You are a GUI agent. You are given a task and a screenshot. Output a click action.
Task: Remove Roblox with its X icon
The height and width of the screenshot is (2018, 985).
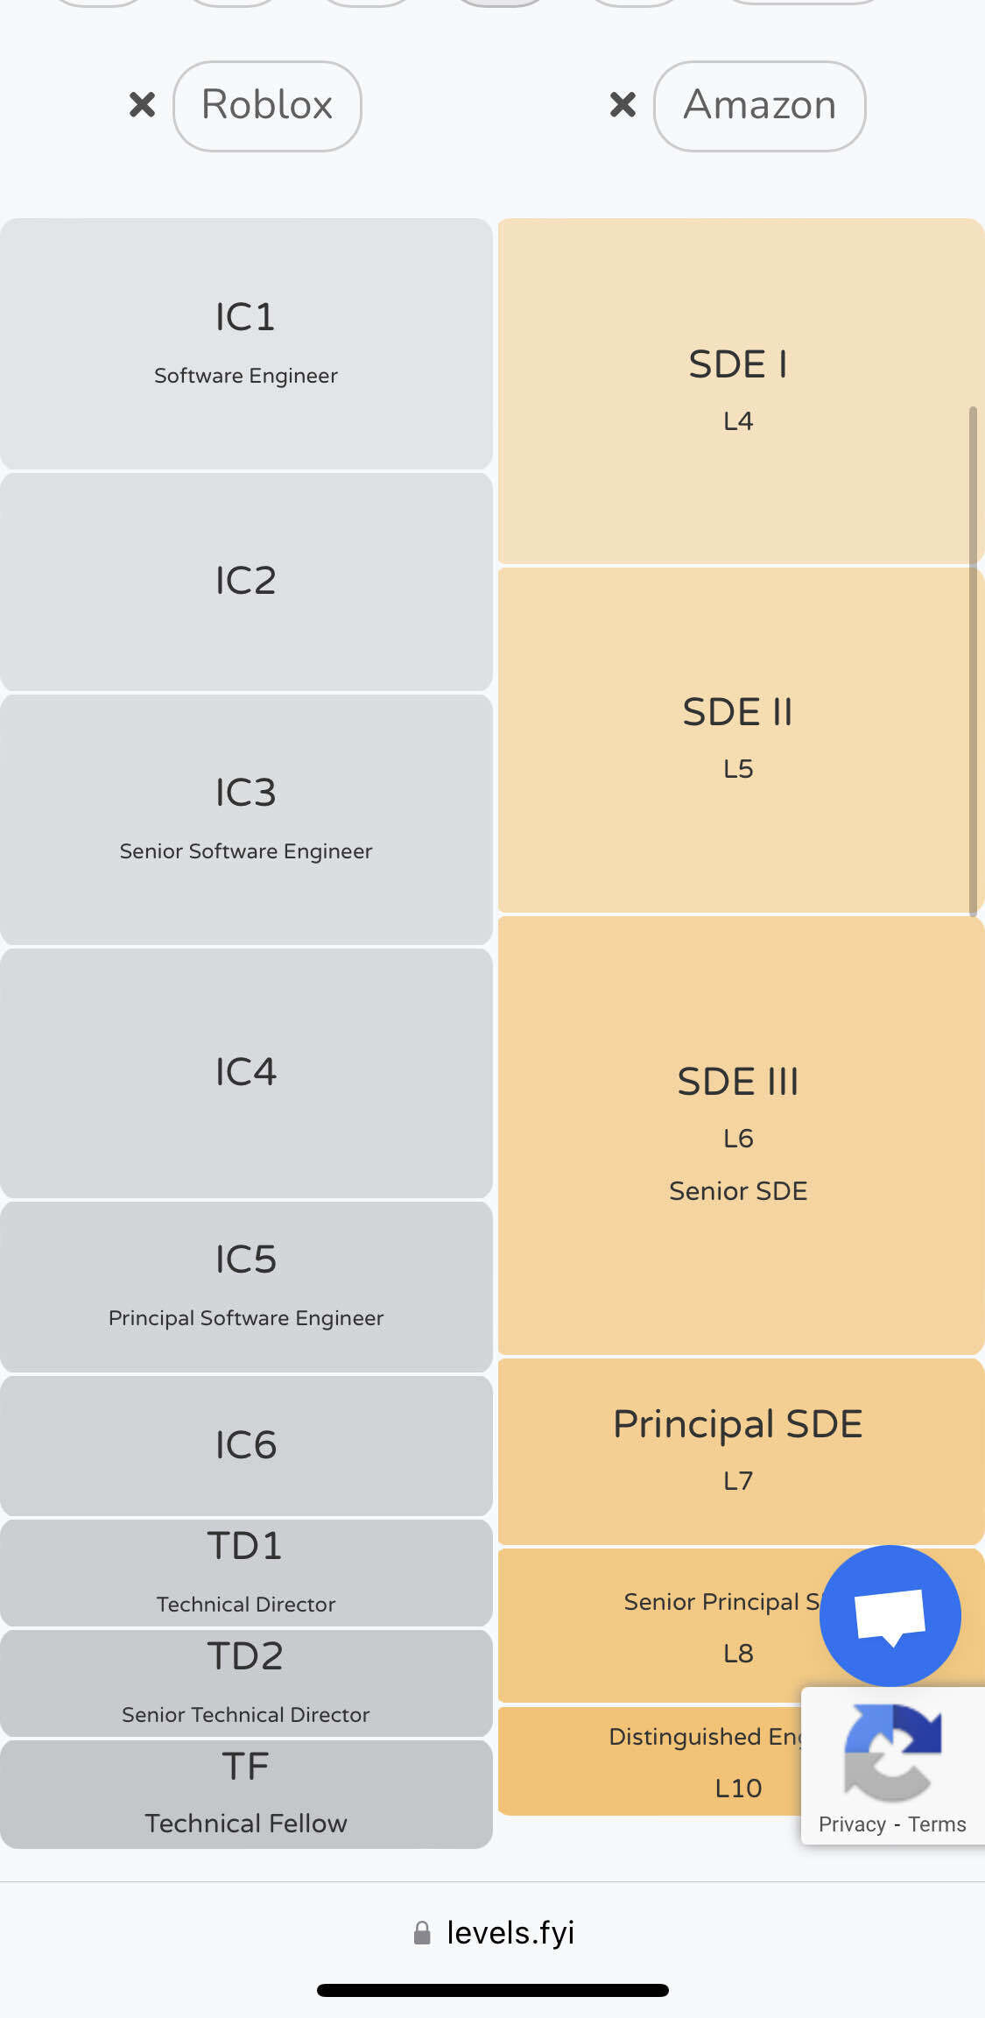(x=142, y=105)
